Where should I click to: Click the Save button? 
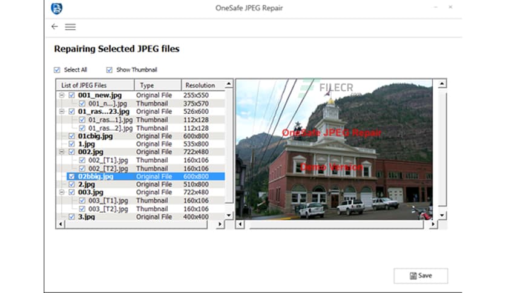[421, 275]
